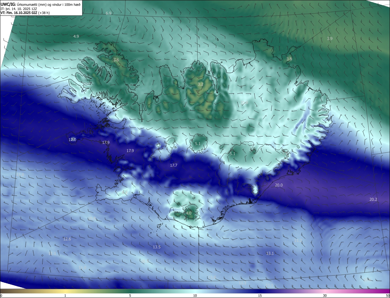Click the 'IT: þri. 14. 10. 2025 12Z' line
This screenshot has width=390, height=298.
[19, 9]
